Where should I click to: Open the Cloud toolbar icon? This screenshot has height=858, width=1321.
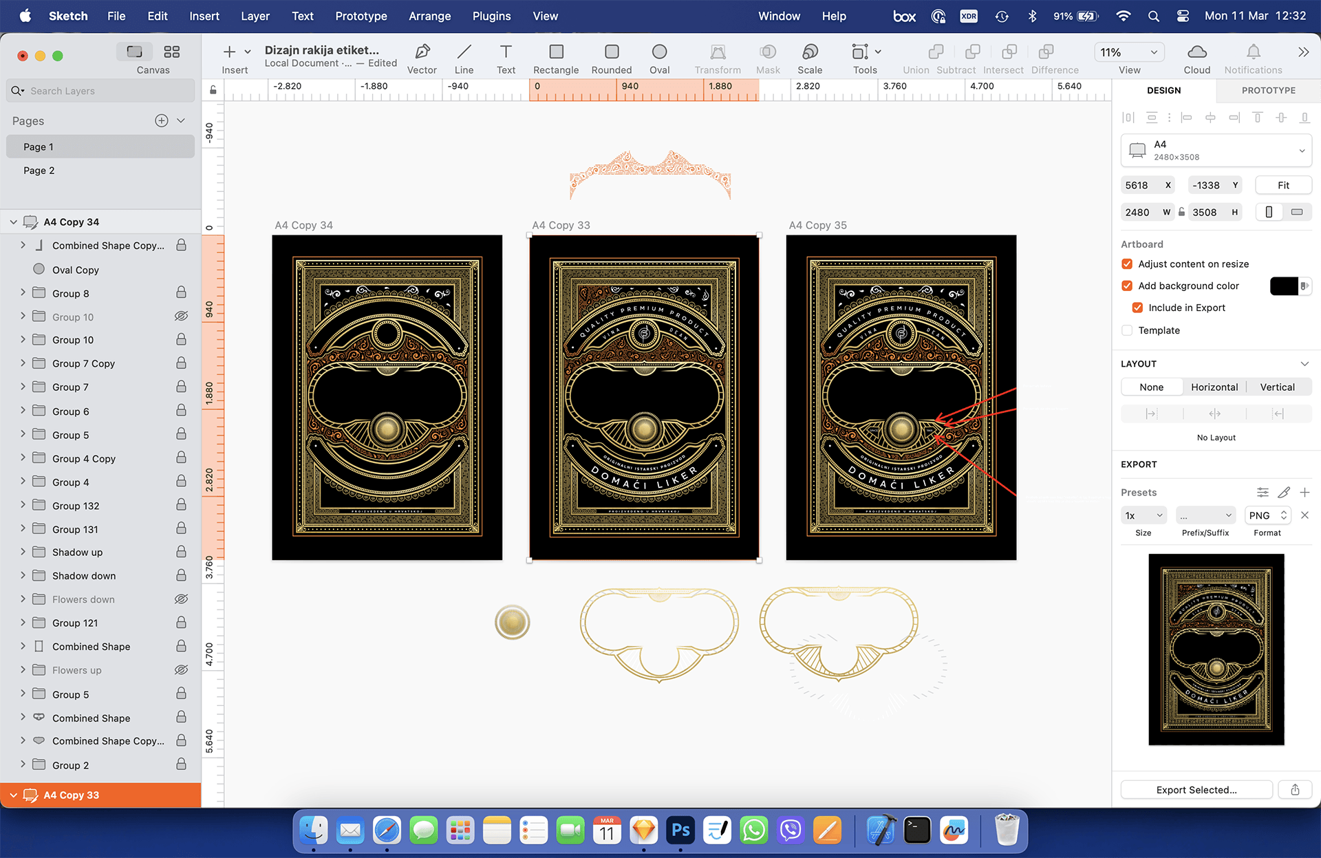pyautogui.click(x=1196, y=52)
